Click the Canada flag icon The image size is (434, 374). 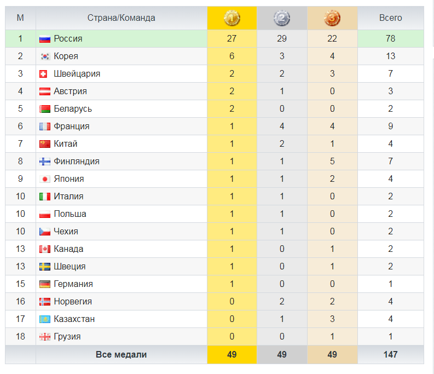click(x=45, y=249)
